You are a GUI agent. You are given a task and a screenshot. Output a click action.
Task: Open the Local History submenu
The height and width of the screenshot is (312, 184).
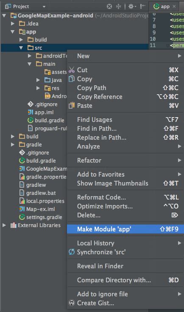(x=125, y=243)
